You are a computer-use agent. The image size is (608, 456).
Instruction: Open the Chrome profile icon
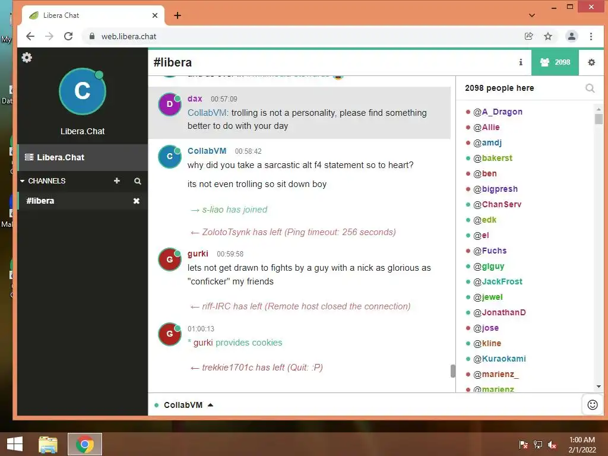click(x=572, y=36)
